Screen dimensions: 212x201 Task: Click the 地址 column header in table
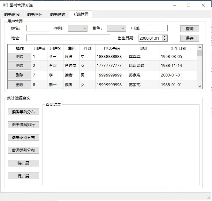click(x=144, y=49)
